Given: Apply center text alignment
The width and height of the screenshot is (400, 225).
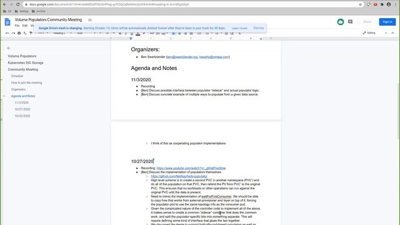Looking at the screenshot, I should pos(179,33).
